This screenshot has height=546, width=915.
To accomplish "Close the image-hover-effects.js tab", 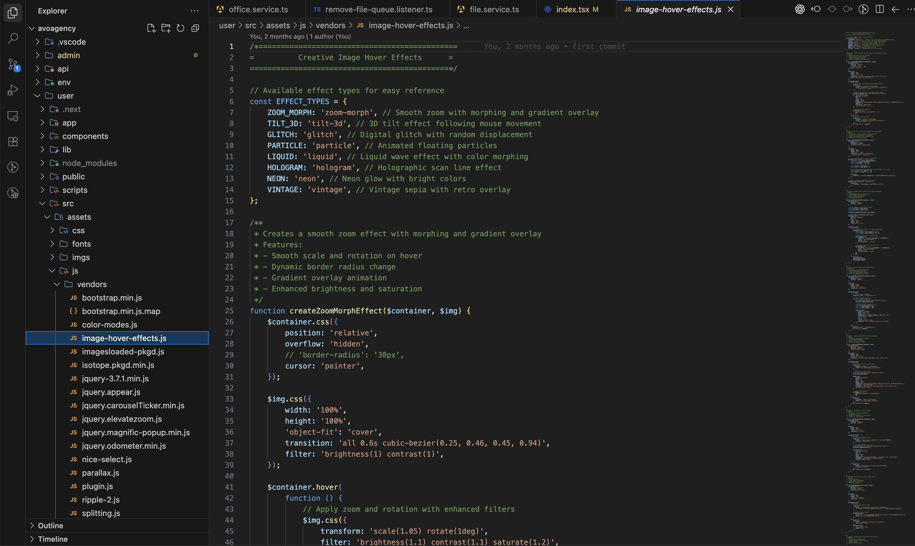I will tap(731, 9).
